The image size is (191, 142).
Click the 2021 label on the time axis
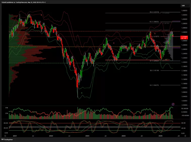(15, 136)
